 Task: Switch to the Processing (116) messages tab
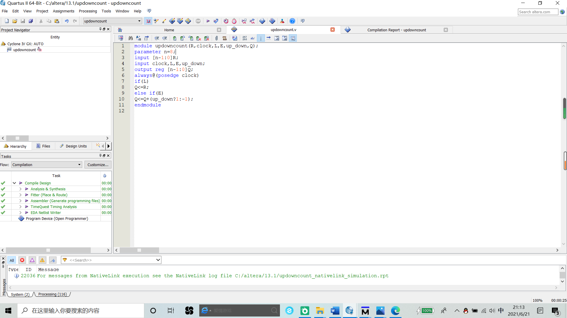tap(53, 294)
